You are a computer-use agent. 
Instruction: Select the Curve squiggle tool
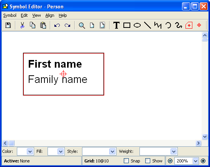[179, 25]
